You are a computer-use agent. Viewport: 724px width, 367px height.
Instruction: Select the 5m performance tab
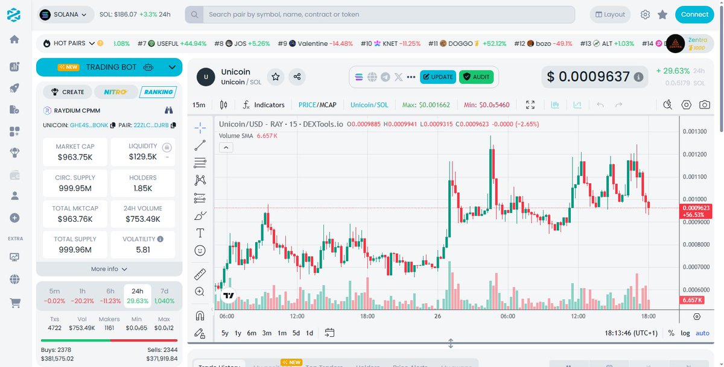click(x=54, y=295)
